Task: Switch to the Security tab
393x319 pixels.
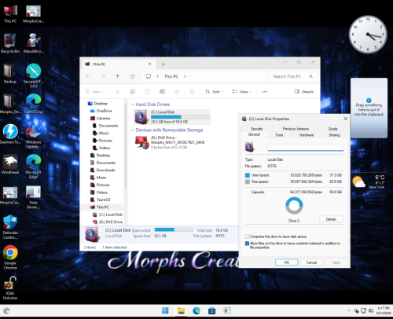Action: (x=257, y=129)
